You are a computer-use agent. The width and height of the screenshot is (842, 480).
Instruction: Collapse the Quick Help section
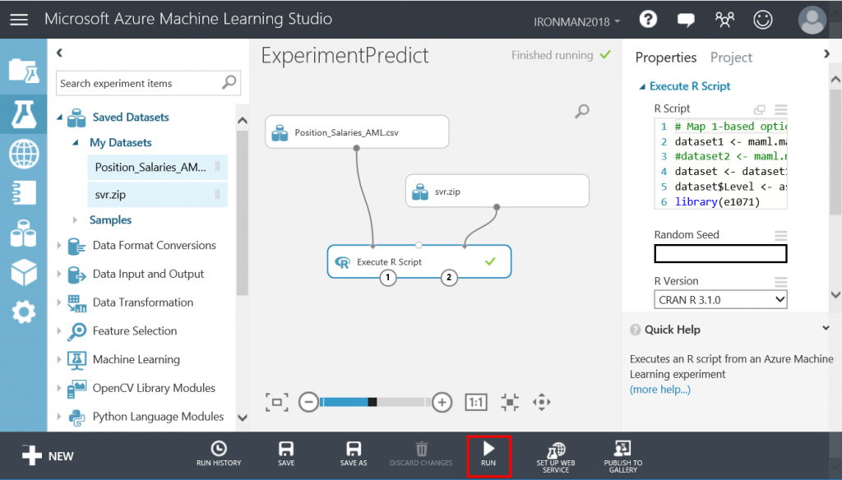click(x=826, y=328)
